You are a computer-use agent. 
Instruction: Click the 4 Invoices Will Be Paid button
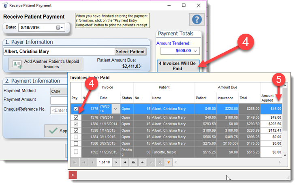click(178, 66)
